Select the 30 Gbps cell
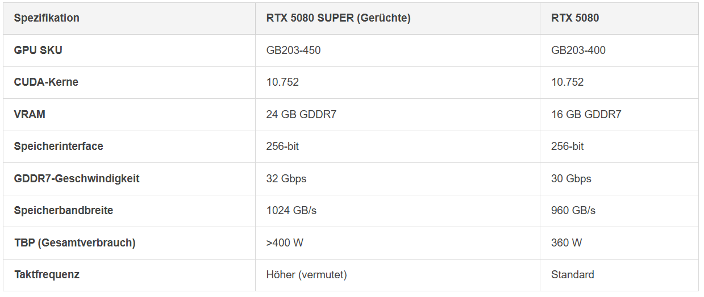The width and height of the screenshot is (704, 297). 571,178
